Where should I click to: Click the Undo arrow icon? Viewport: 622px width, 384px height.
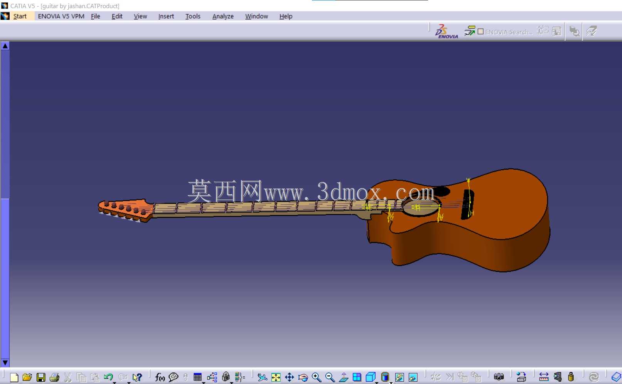click(108, 377)
